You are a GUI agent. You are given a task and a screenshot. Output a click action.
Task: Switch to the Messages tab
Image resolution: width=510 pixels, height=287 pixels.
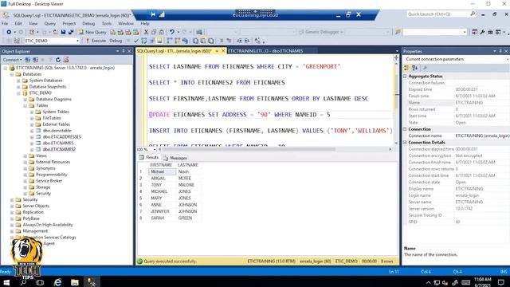point(175,158)
